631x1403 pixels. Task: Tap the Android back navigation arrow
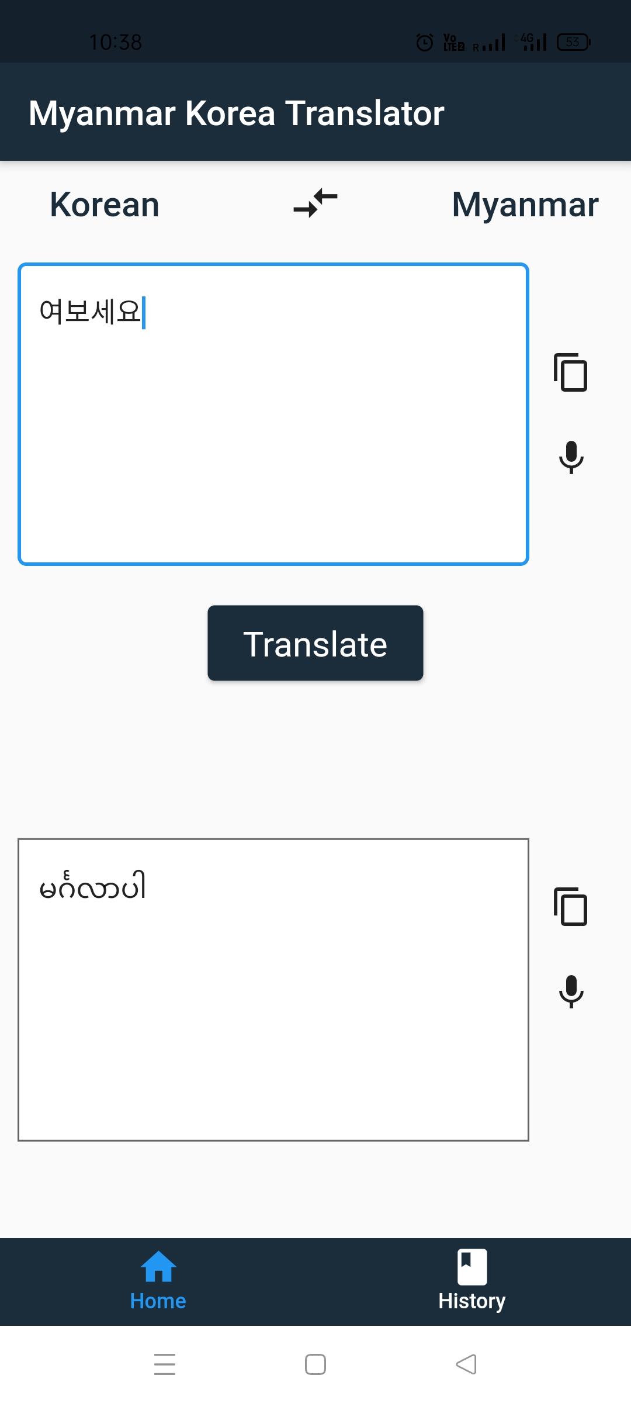tap(466, 1364)
